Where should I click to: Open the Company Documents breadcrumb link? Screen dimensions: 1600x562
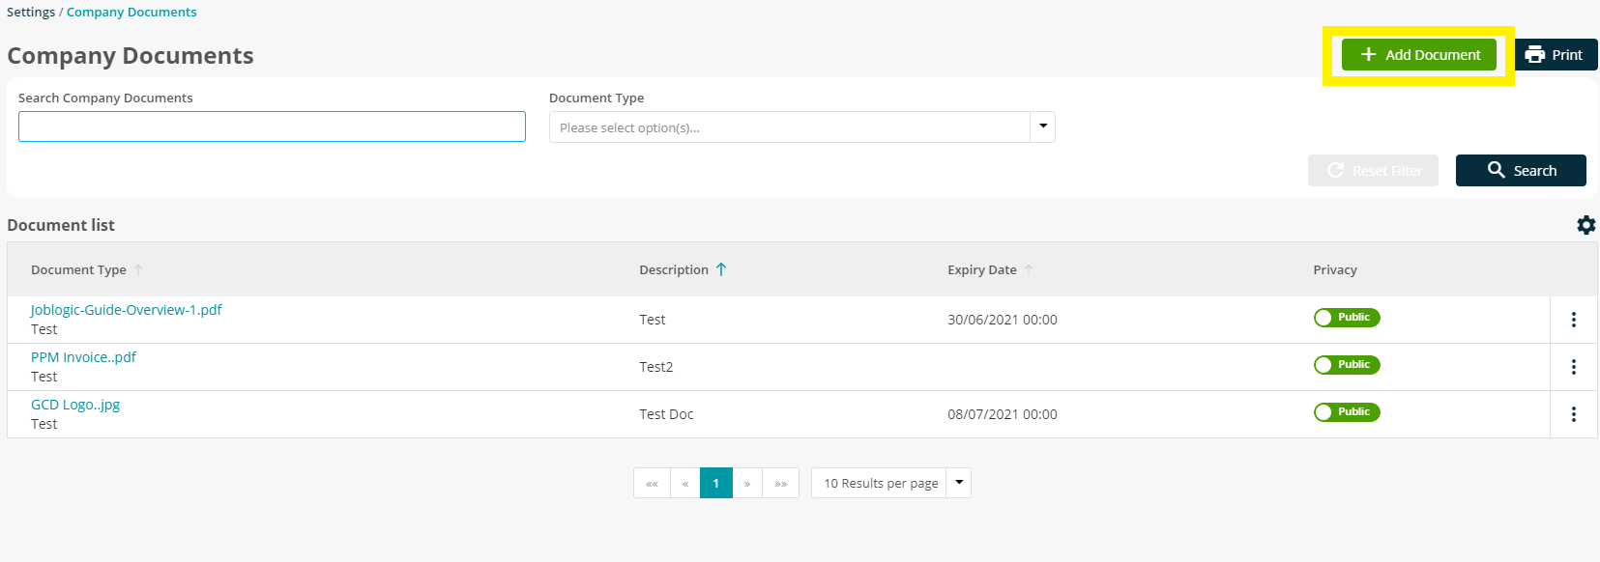tap(131, 12)
